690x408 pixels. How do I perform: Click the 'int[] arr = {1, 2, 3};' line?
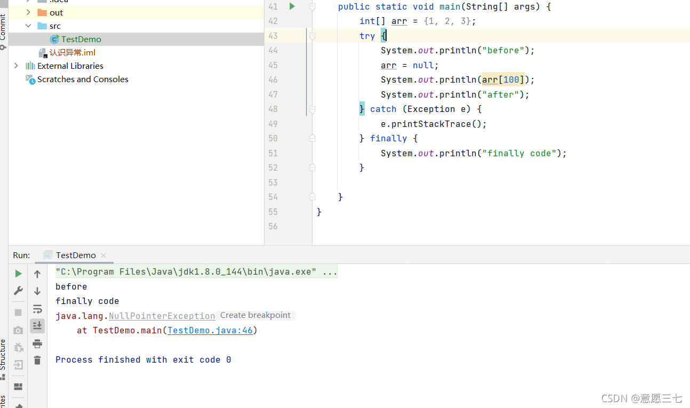click(418, 21)
